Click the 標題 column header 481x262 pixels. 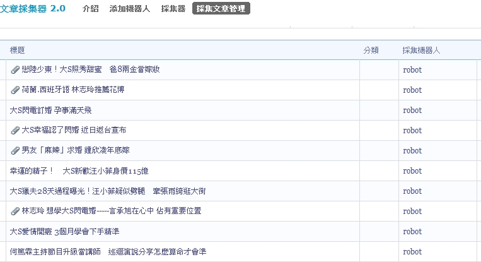(18, 51)
